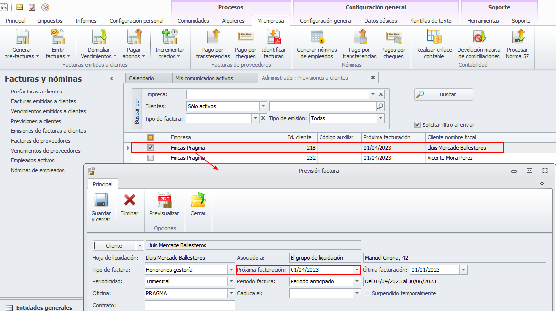Viewport: 556px width, 311px height.
Task: Check the row for Vicente Mora Perez
Action: [151, 158]
